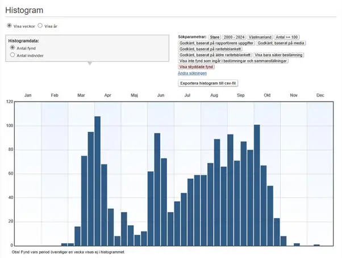Click the 'Stare' search parameter tag
Viewport: 342px width, 258px height.
(x=215, y=37)
